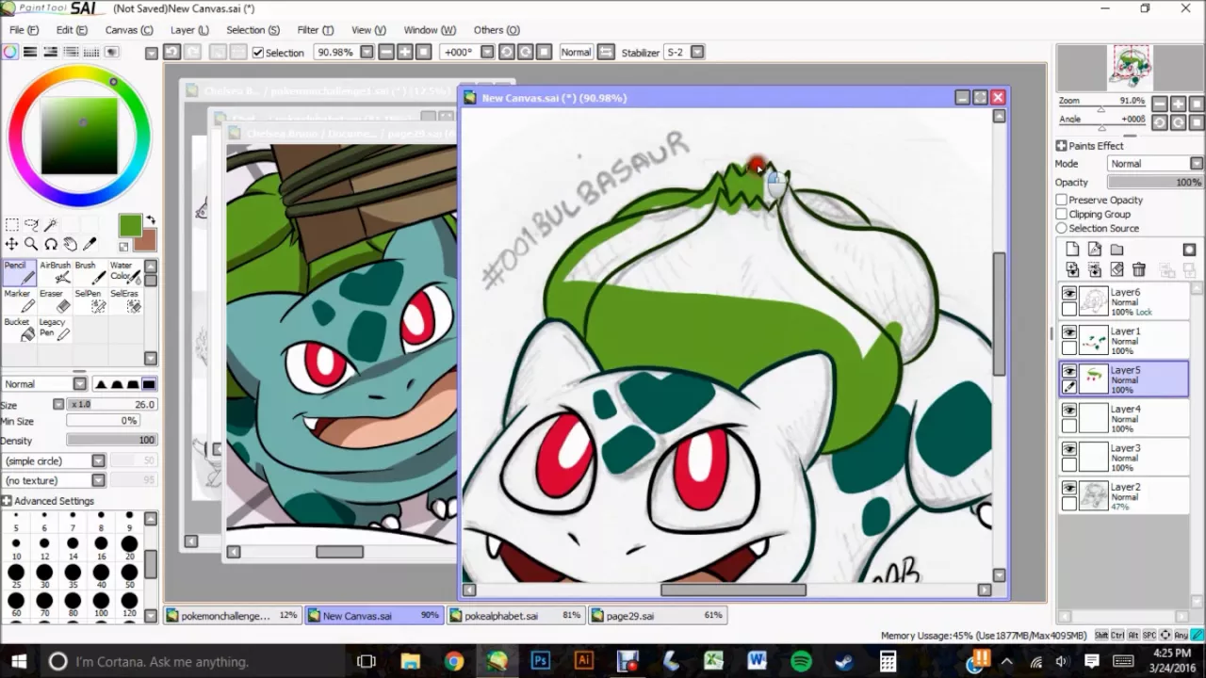Select the rectangular selection tool
Viewport: 1206px width, 678px height.
point(11,224)
